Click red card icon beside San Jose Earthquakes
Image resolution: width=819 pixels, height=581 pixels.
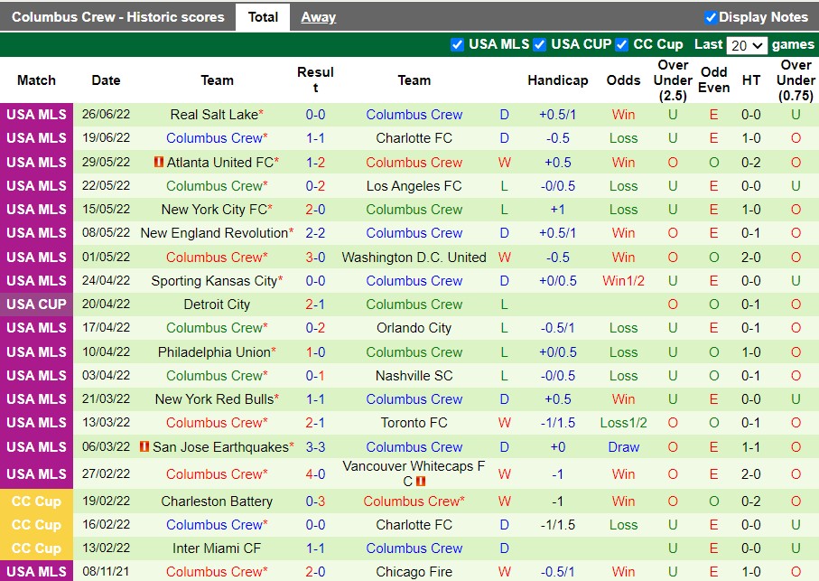pyautogui.click(x=144, y=446)
